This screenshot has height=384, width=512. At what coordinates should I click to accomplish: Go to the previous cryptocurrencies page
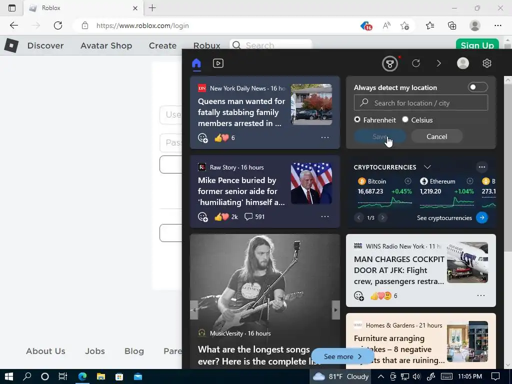(358, 217)
